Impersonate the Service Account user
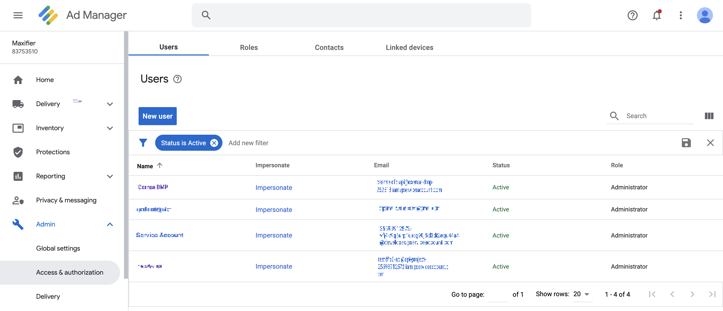The image size is (723, 311). point(274,235)
